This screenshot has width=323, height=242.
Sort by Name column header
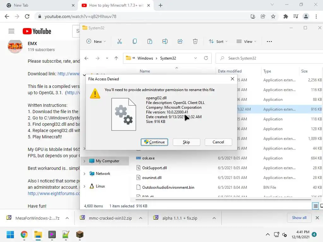(x=145, y=71)
